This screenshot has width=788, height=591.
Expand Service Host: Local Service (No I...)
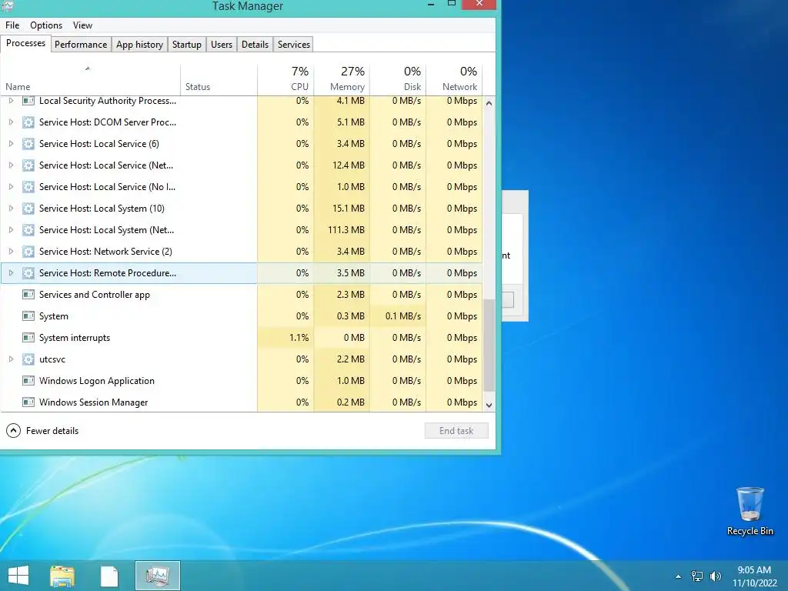click(x=11, y=187)
